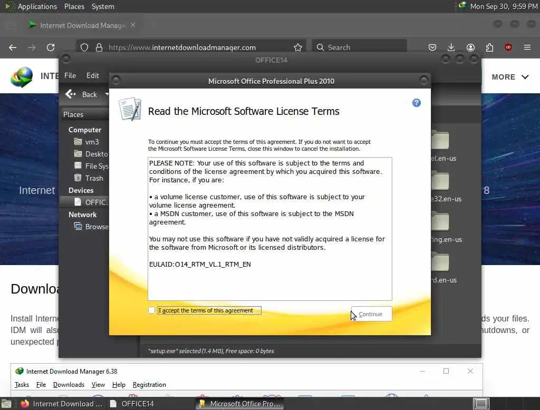540x410 pixels.
Task: Open Places menu in top panel
Action: click(74, 6)
